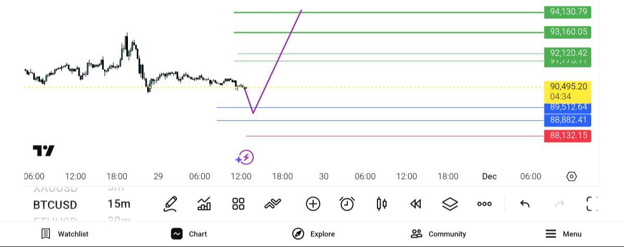Click the undo arrow icon
Viewport: 624px width, 247px height.
tap(525, 204)
